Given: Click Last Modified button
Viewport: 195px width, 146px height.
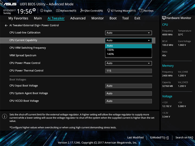Looking at the screenshot, I should click(135, 138).
